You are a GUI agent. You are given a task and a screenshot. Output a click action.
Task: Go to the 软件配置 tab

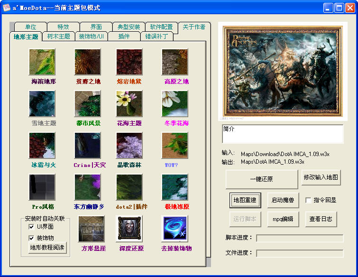(x=161, y=27)
